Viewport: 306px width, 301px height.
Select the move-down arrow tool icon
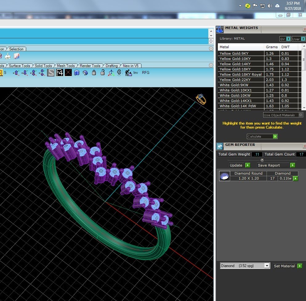click(25, 73)
